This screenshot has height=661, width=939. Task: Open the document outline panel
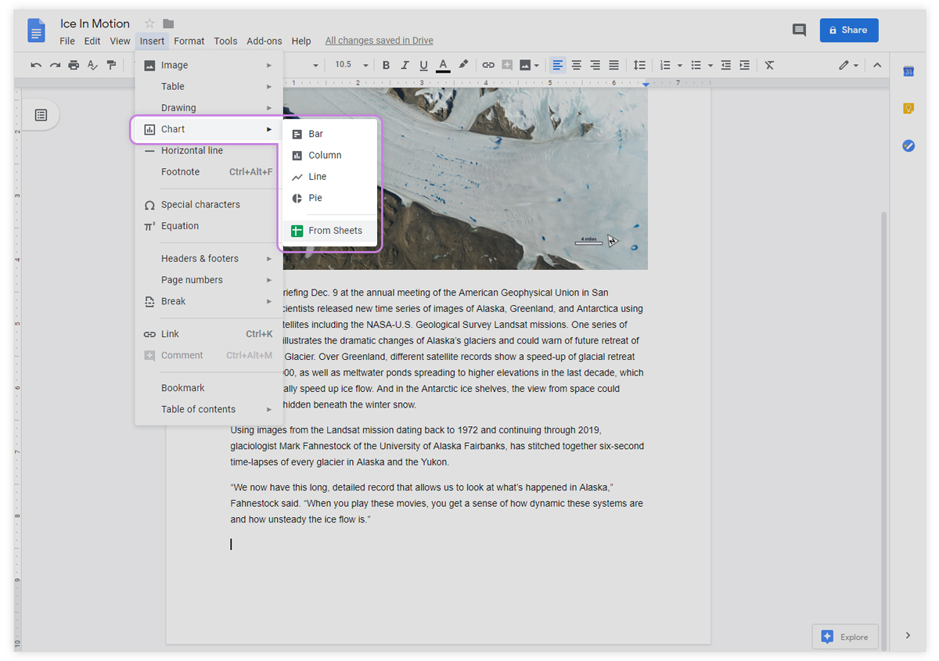click(x=41, y=116)
